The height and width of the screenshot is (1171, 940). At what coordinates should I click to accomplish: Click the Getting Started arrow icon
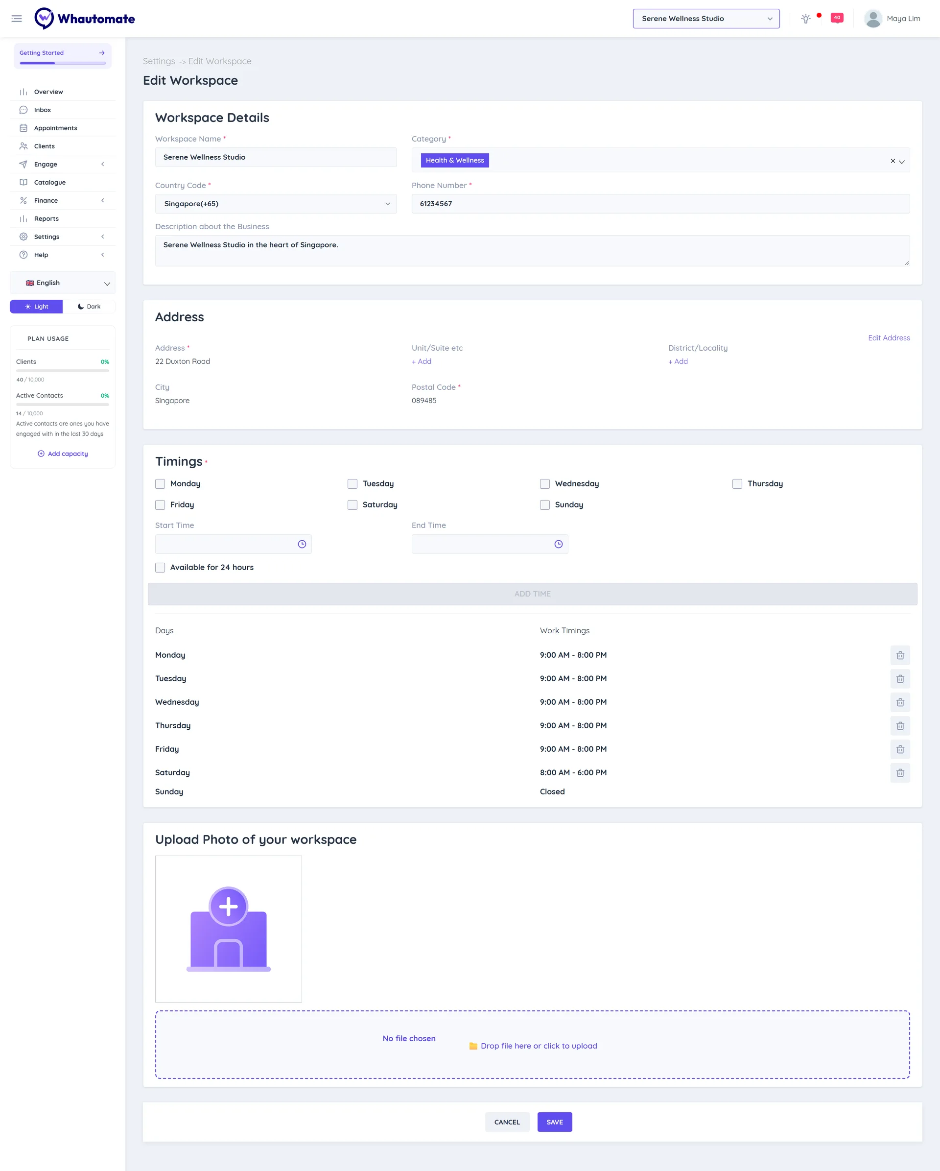[x=101, y=53]
